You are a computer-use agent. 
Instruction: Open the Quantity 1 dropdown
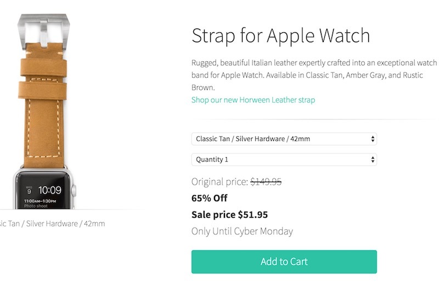point(284,160)
